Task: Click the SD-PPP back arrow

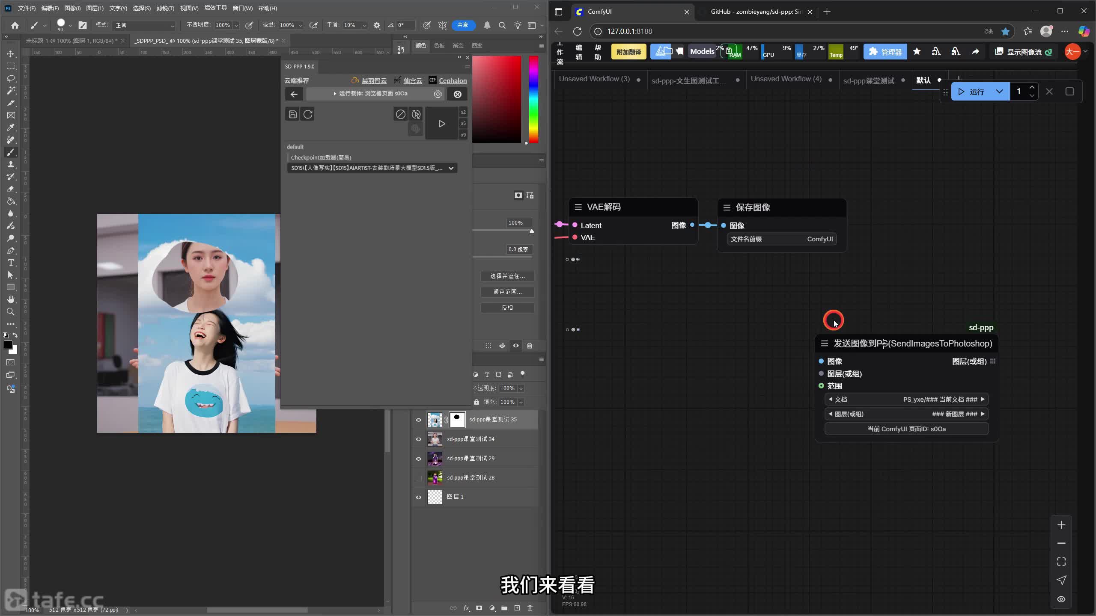Action: click(x=294, y=94)
